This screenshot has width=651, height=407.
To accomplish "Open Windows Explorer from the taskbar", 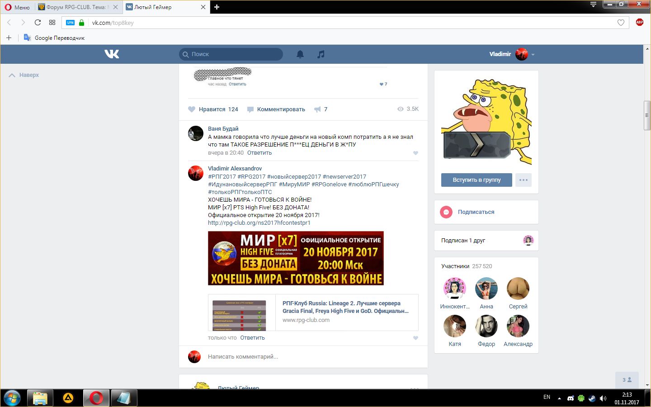I will click(x=40, y=398).
